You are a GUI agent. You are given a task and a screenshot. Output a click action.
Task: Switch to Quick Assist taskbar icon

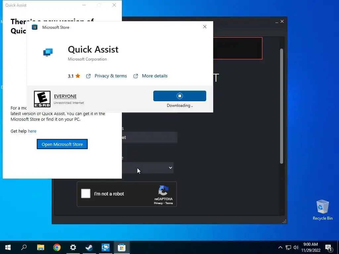[106, 247]
